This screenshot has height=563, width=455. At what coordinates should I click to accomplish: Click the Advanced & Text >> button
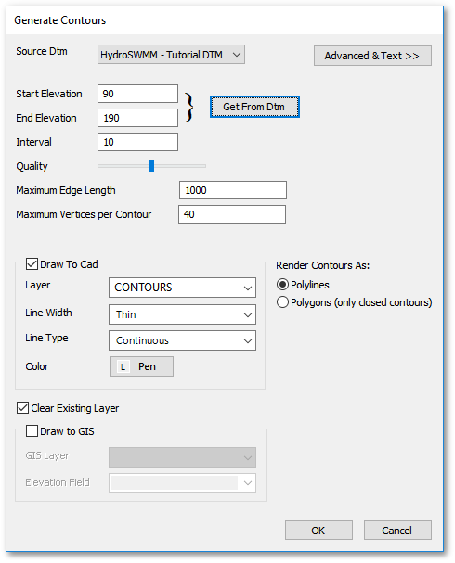372,56
